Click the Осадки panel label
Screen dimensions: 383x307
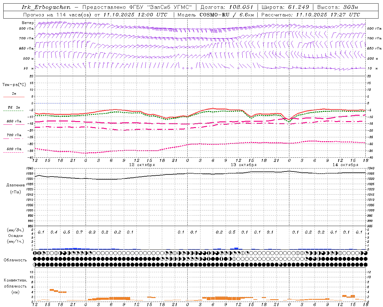pos(16,236)
